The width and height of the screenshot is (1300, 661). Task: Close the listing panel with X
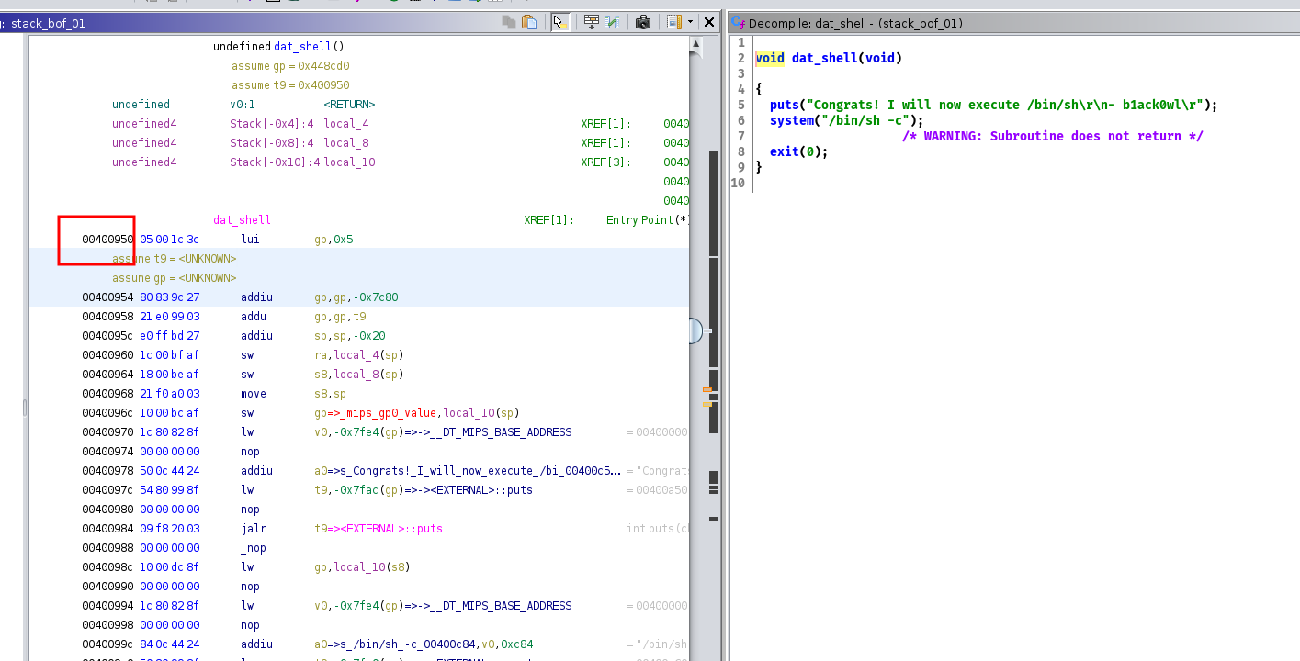point(709,22)
